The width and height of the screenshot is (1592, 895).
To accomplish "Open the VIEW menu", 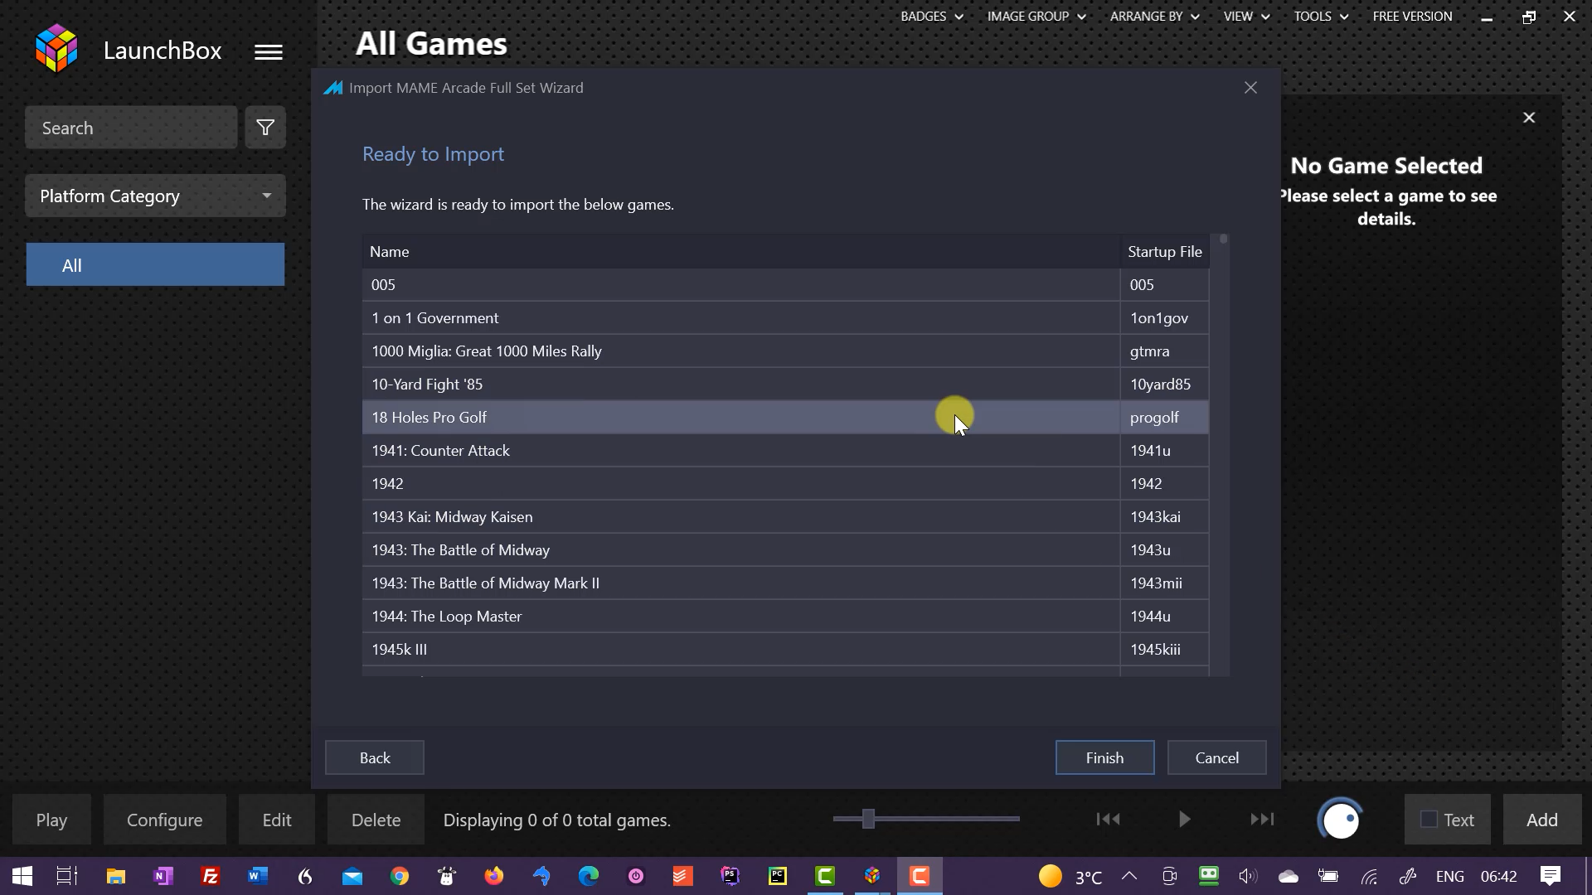I will (1245, 17).
